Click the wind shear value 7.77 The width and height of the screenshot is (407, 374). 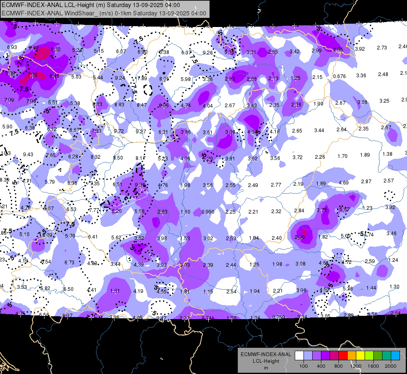[x=94, y=210]
